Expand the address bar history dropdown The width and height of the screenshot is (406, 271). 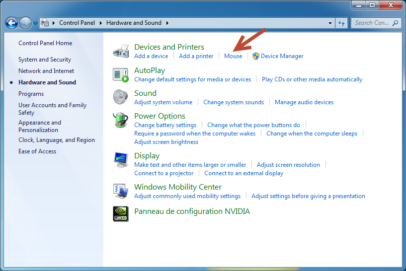pos(330,23)
